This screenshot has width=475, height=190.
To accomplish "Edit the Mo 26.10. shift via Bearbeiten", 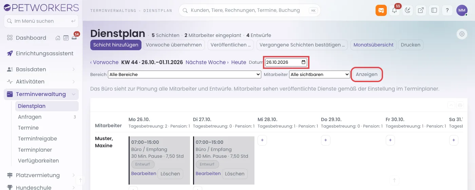I will pyautogui.click(x=144, y=173).
